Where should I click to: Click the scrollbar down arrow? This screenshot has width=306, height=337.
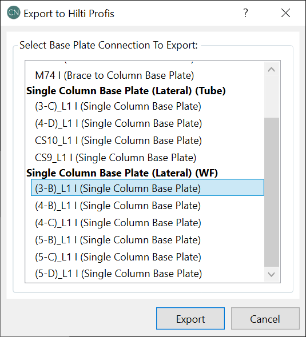(x=272, y=274)
